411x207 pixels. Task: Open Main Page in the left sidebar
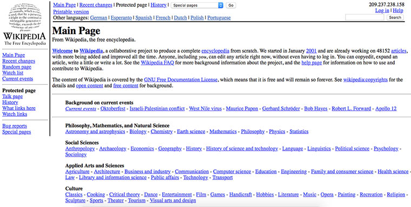click(14, 55)
